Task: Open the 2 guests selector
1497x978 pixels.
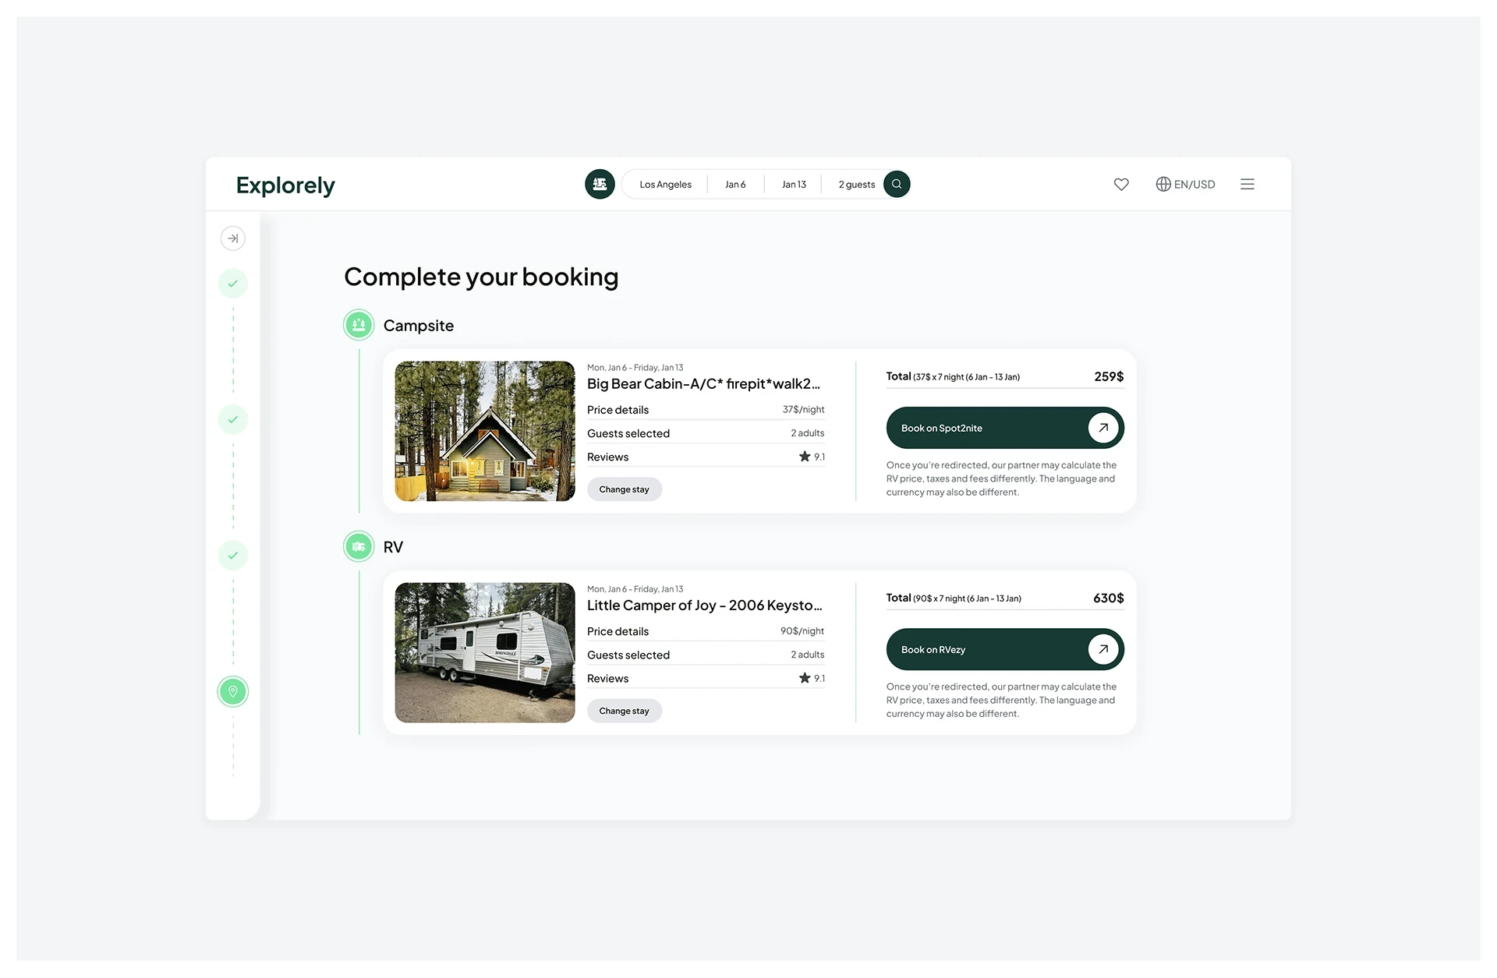Action: (x=856, y=185)
